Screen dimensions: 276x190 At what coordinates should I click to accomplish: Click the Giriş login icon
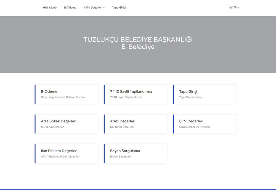(x=231, y=7)
